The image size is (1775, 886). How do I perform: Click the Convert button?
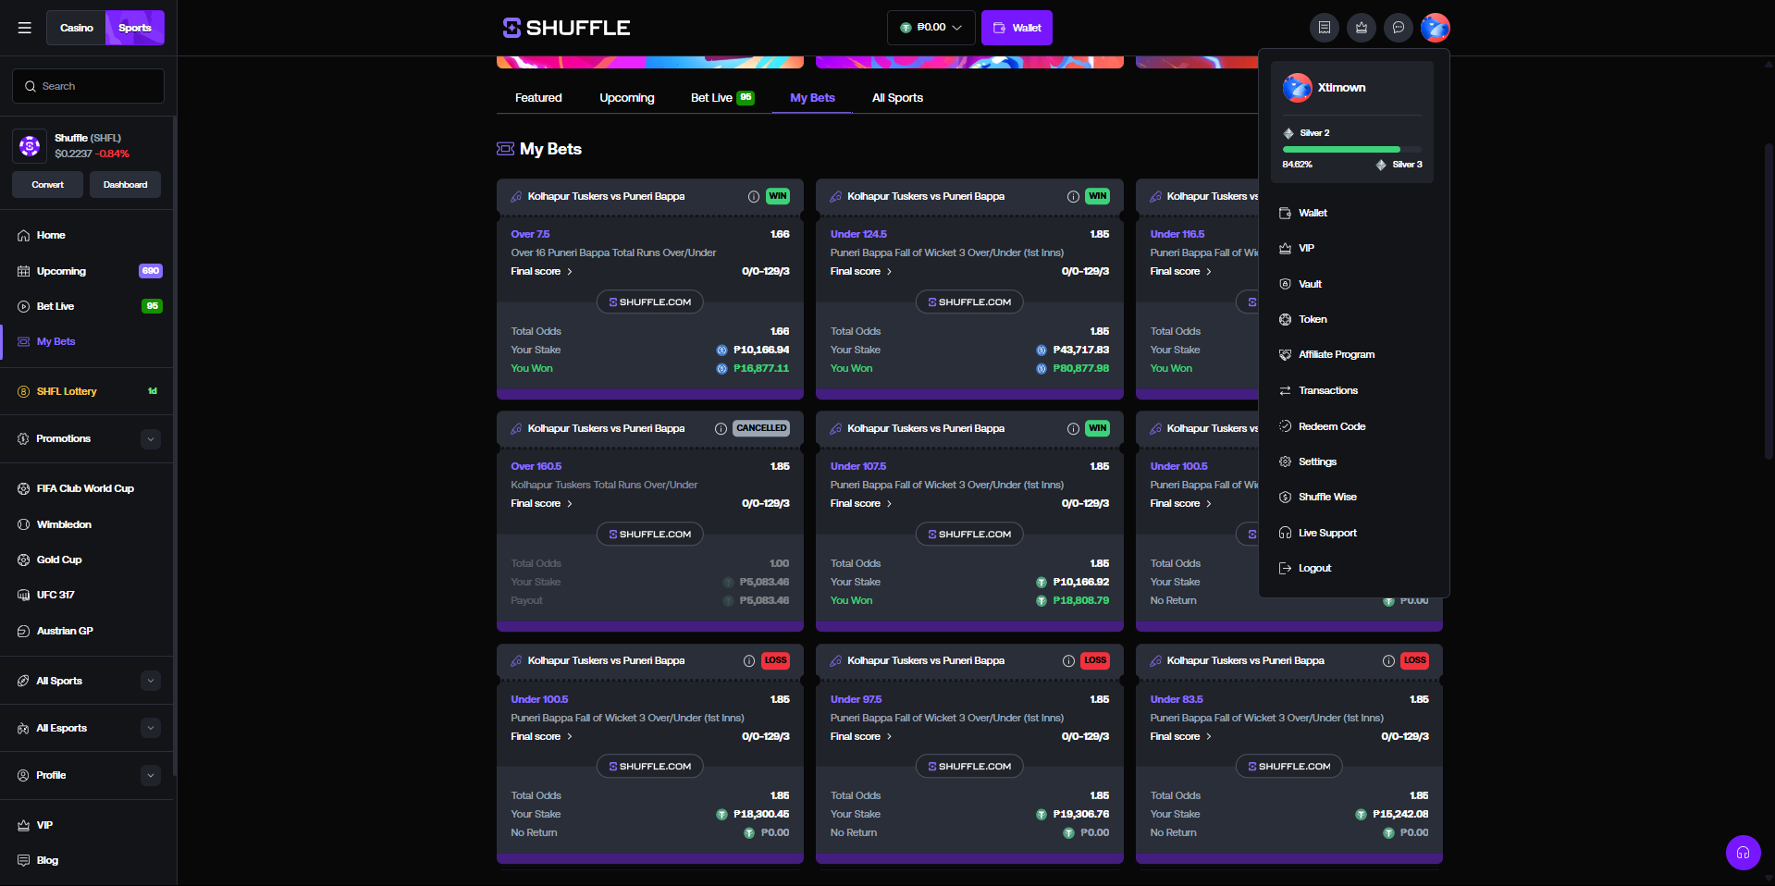click(x=47, y=185)
